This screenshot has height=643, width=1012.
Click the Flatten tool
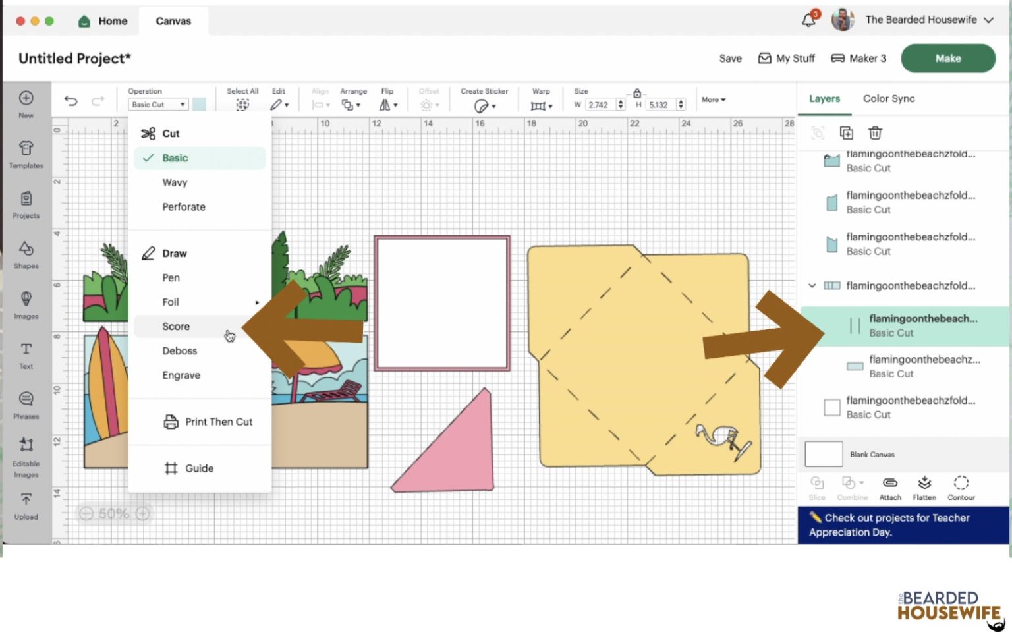coord(924,488)
